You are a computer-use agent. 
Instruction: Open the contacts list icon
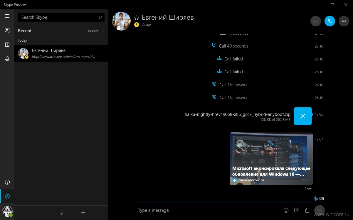(x=7, y=45)
